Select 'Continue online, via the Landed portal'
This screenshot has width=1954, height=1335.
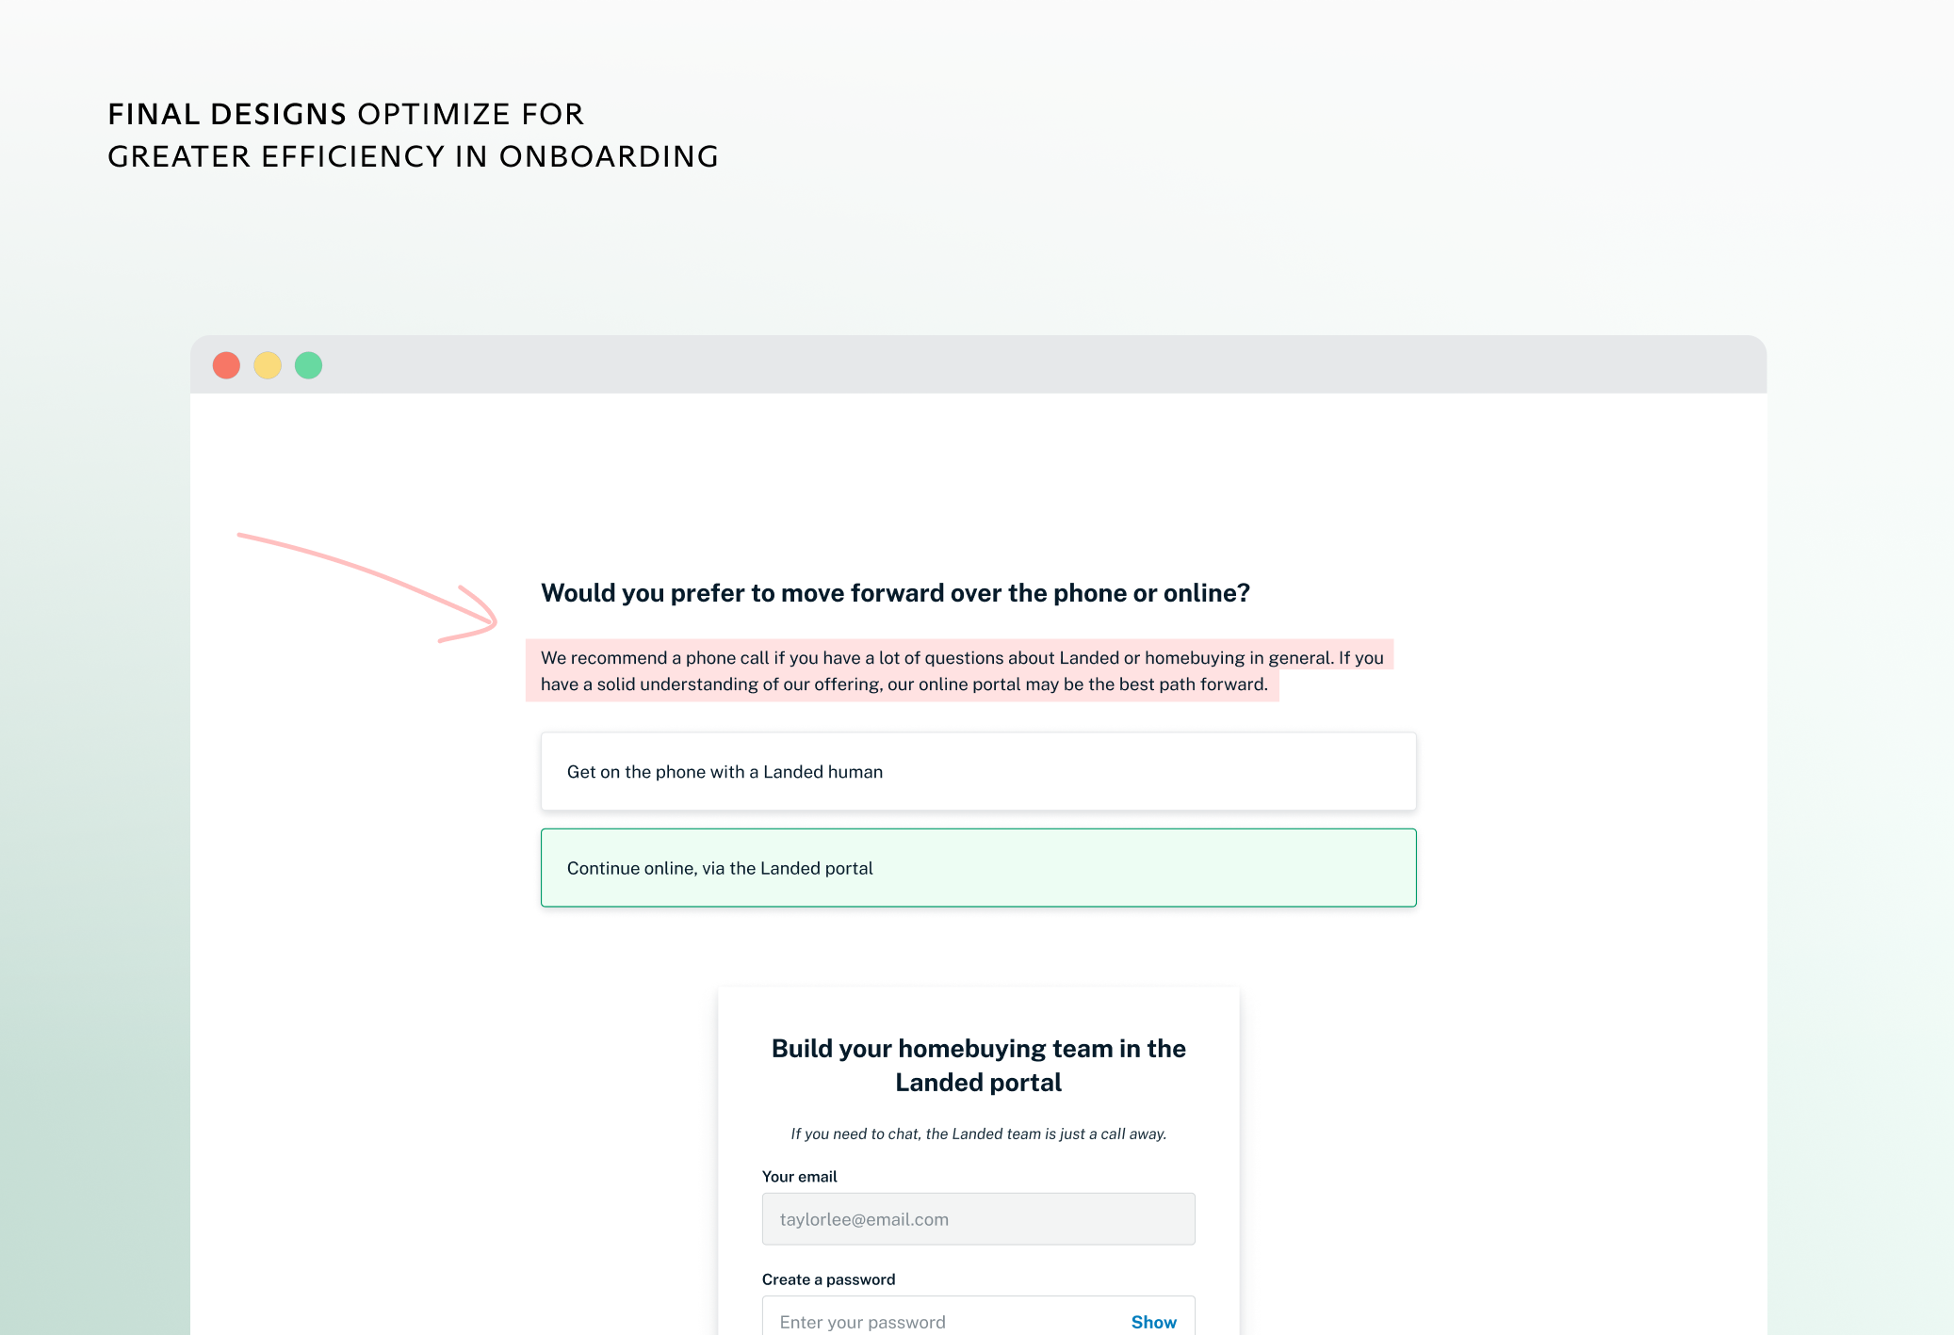(x=978, y=868)
